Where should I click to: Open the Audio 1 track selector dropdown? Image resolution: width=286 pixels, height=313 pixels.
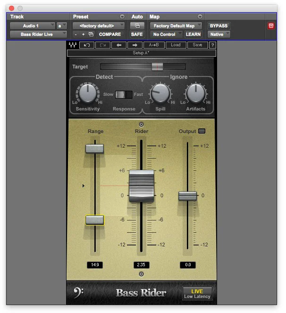point(33,26)
